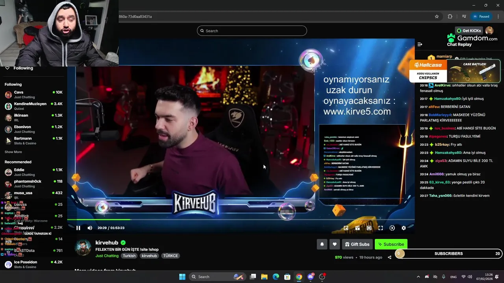This screenshot has height=283, width=504.
Task: Open Ice Poseidon recommended channel
Action: pyautogui.click(x=33, y=264)
